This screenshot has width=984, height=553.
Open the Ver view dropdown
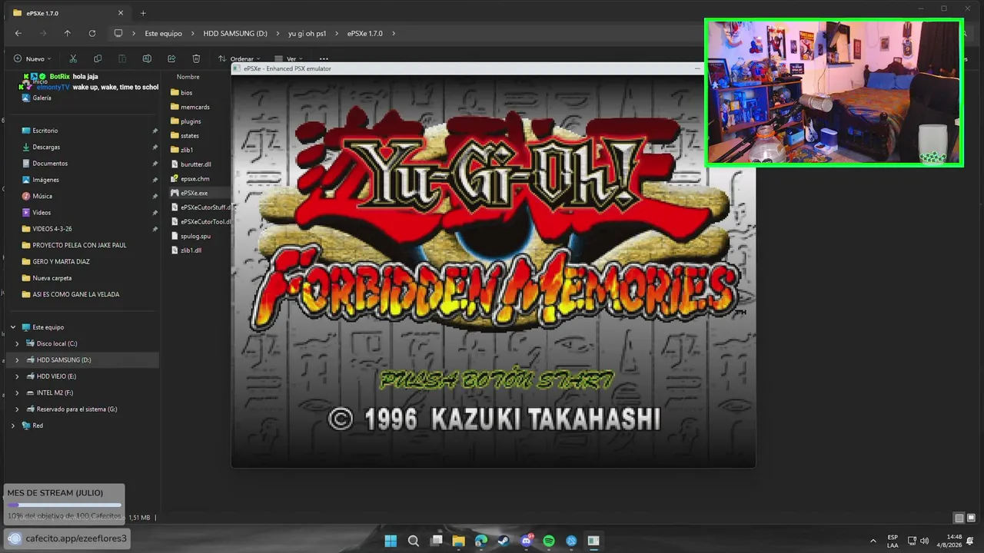(x=288, y=58)
